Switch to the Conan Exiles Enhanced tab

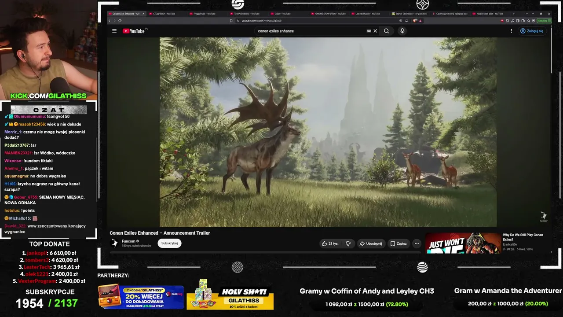[x=126, y=14]
